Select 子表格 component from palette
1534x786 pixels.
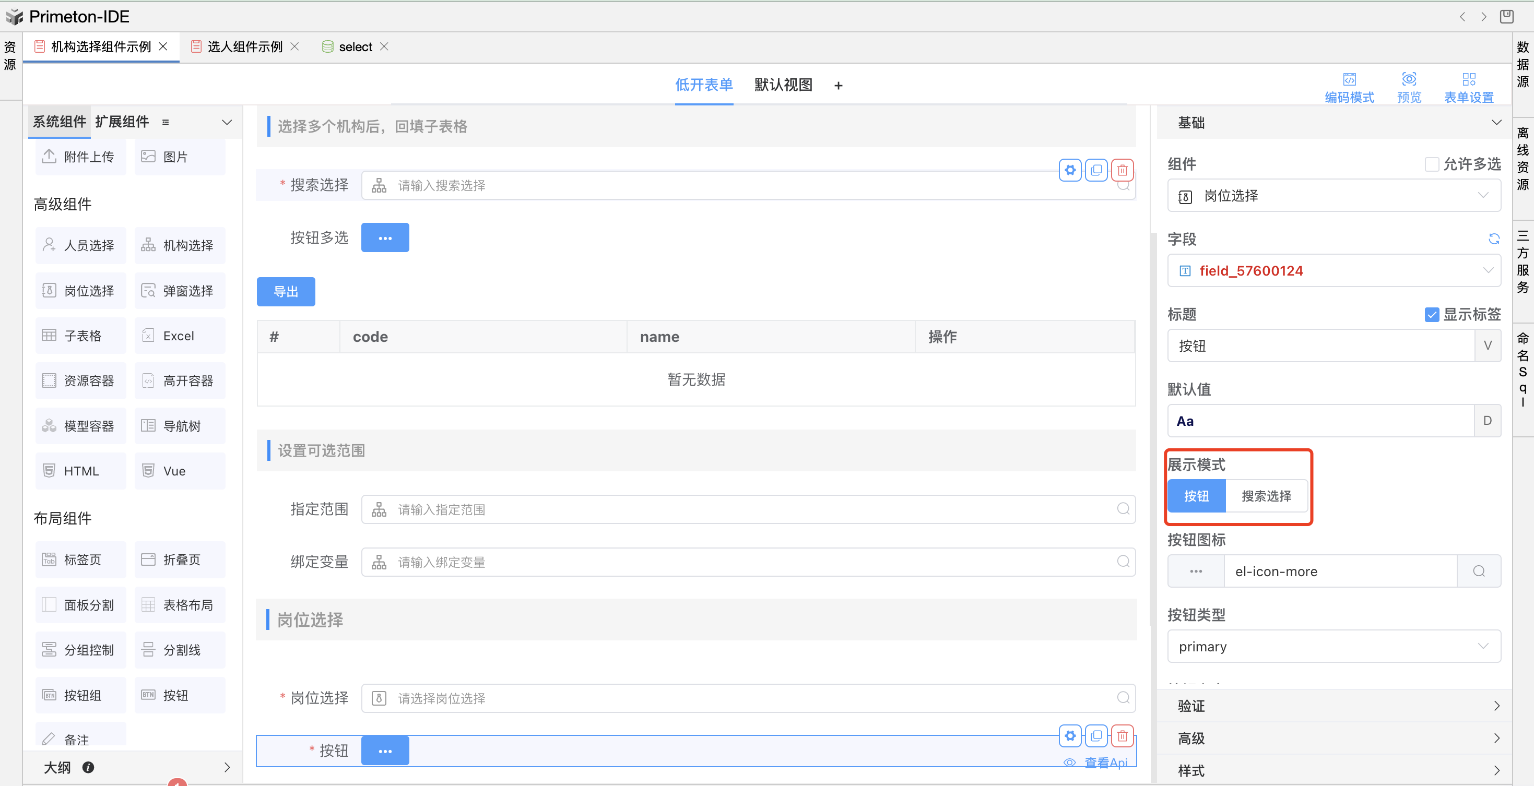coord(81,337)
